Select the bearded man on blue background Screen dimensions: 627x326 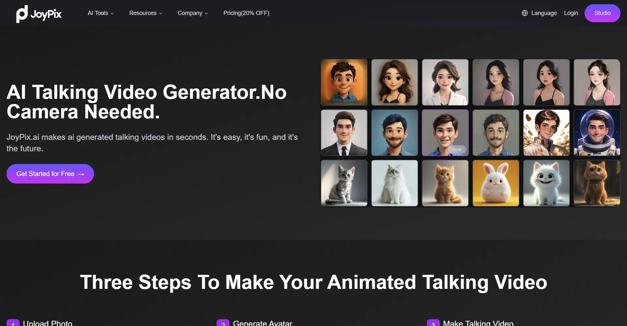click(x=394, y=133)
